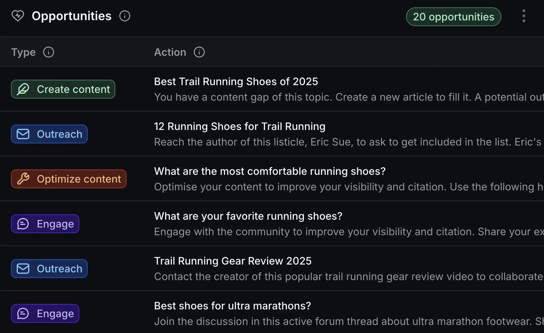Click the envelope icon in second Outreach tag

click(x=23, y=269)
